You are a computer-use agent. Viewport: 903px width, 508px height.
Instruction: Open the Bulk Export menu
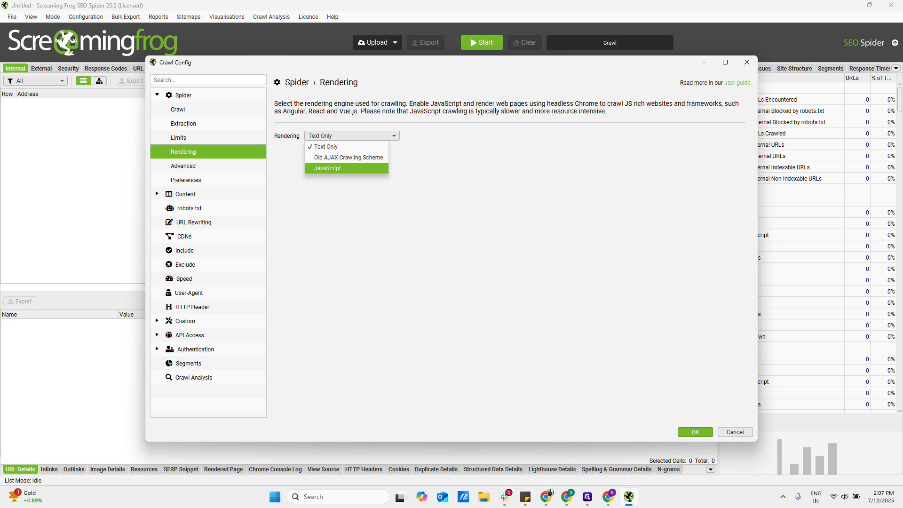click(x=125, y=17)
